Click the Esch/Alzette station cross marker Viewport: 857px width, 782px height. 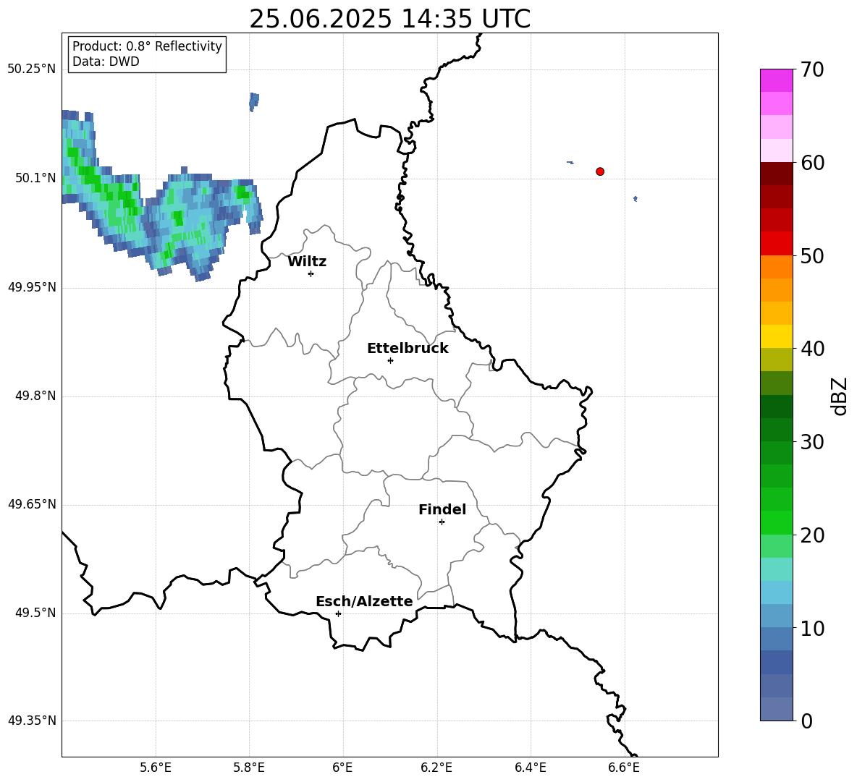[x=338, y=613]
